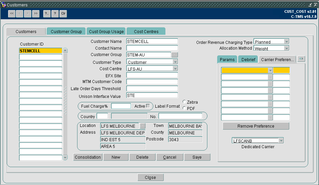319x185 pixels.
Task: Click the '?..' enter query button
Action: click(x=47, y=14)
